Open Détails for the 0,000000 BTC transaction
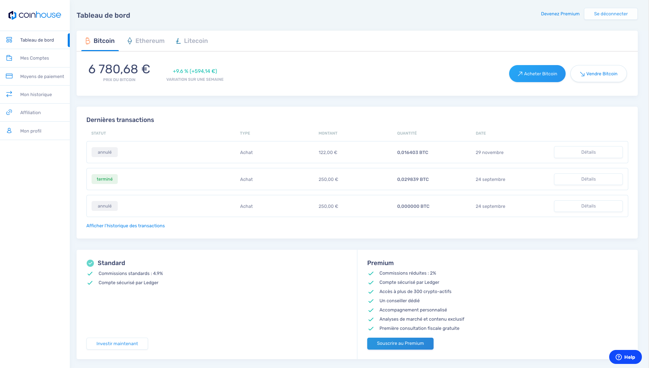The image size is (649, 368). [x=588, y=206]
